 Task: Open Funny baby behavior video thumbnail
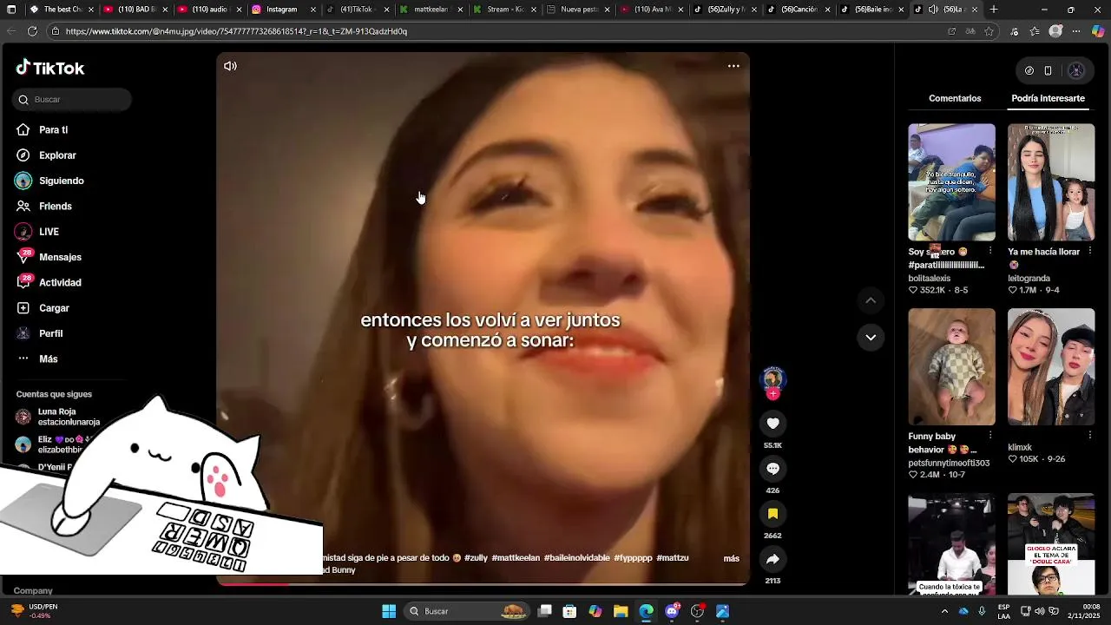pyautogui.click(x=951, y=366)
